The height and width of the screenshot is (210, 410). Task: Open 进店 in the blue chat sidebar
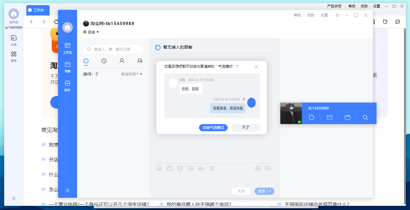[68, 86]
